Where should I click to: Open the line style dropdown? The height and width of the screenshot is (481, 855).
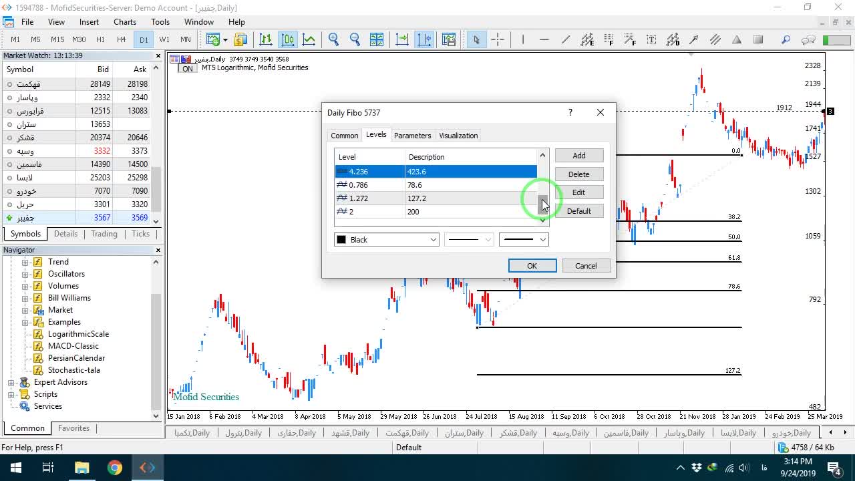pyautogui.click(x=469, y=239)
